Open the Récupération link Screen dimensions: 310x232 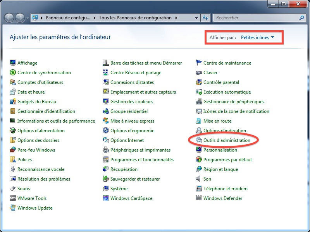tap(124, 169)
